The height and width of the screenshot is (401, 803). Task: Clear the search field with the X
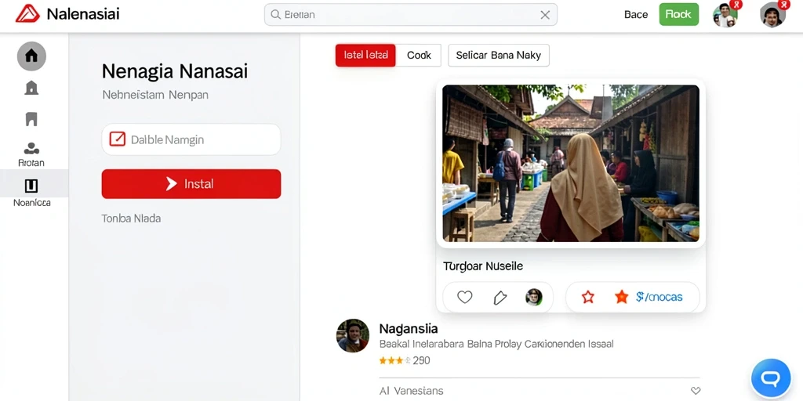pos(545,15)
